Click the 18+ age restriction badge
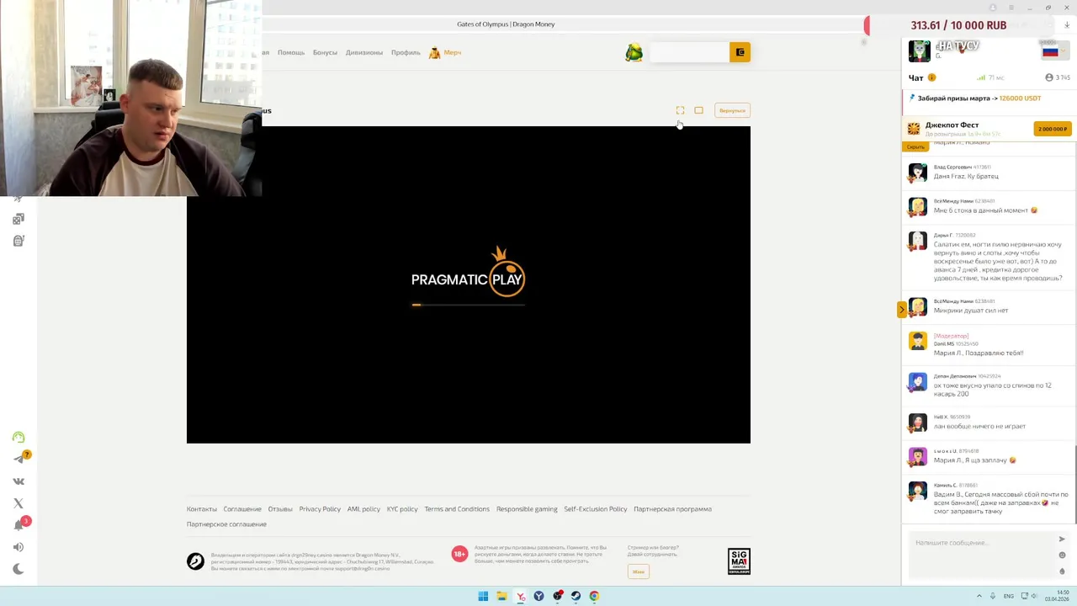The image size is (1077, 606). coord(459,553)
